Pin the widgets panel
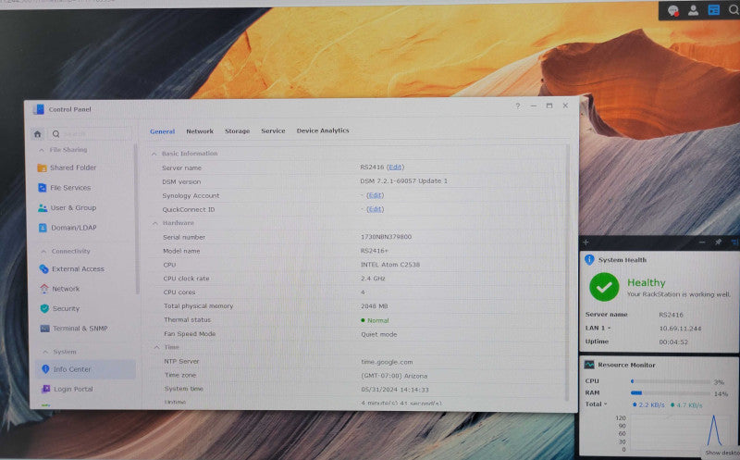The width and height of the screenshot is (740, 460). click(718, 242)
